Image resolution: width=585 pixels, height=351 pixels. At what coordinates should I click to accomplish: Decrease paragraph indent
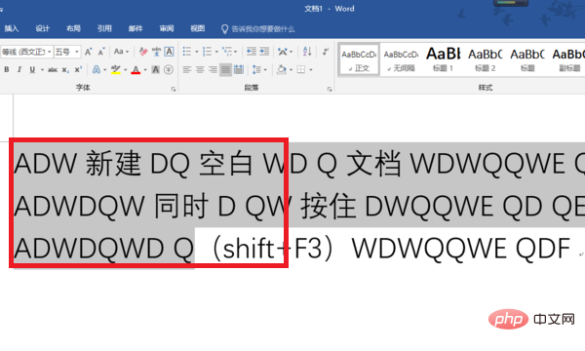click(x=252, y=52)
